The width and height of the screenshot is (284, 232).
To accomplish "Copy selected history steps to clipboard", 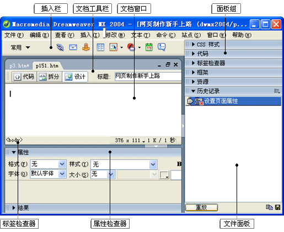I will pos(269,207).
